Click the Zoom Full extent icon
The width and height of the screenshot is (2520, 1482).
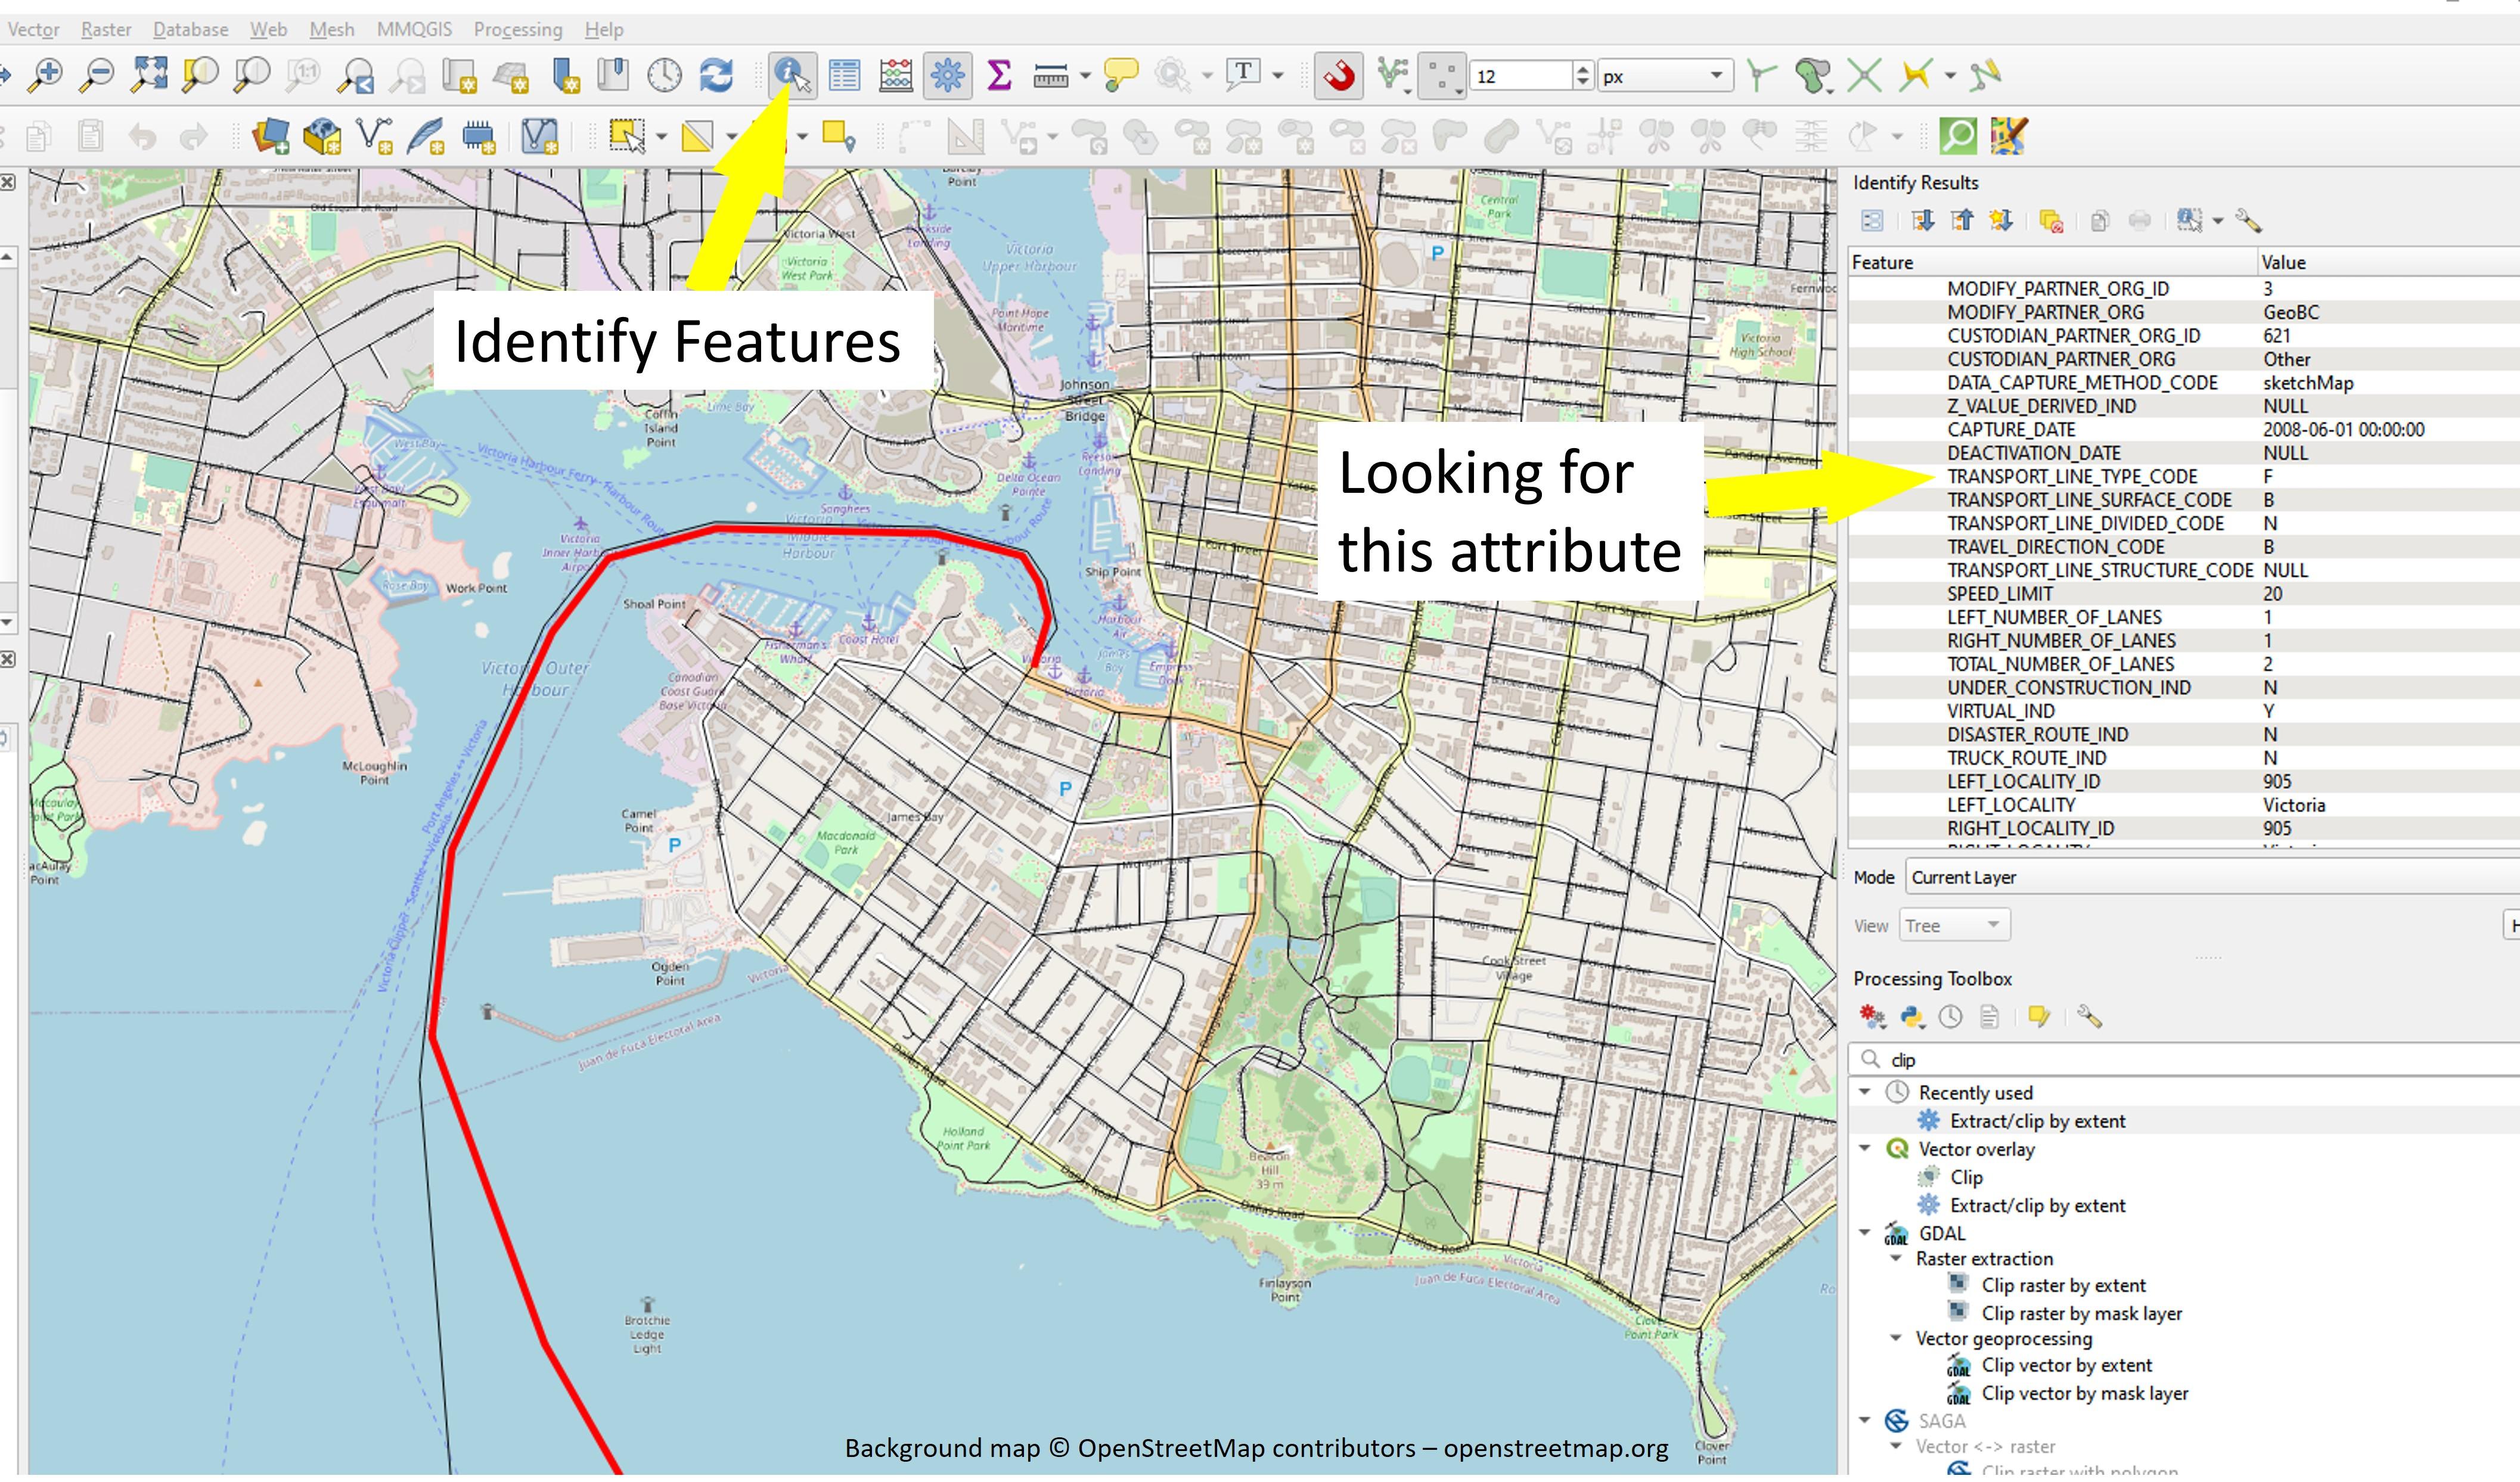tap(150, 75)
